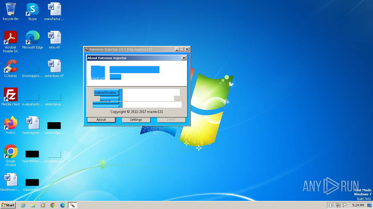Click the copyright master131 text
The image size is (373, 209).
(137, 112)
